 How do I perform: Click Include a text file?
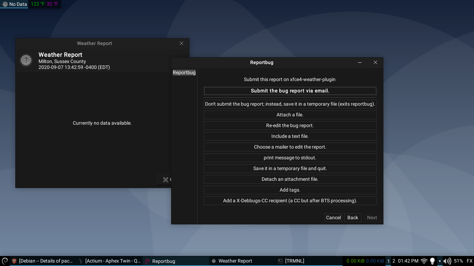(290, 136)
